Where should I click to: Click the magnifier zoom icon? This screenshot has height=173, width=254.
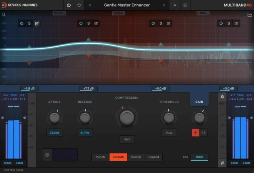pyautogui.click(x=4, y=14)
